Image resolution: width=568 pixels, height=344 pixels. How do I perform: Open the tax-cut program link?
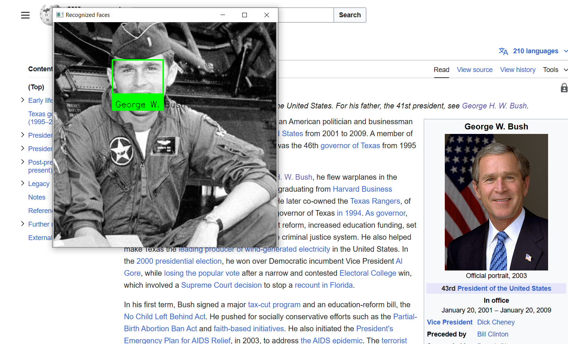click(274, 305)
